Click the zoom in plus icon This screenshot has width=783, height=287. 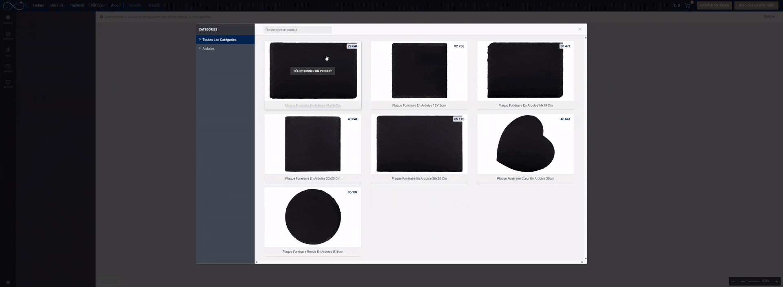[776, 281]
